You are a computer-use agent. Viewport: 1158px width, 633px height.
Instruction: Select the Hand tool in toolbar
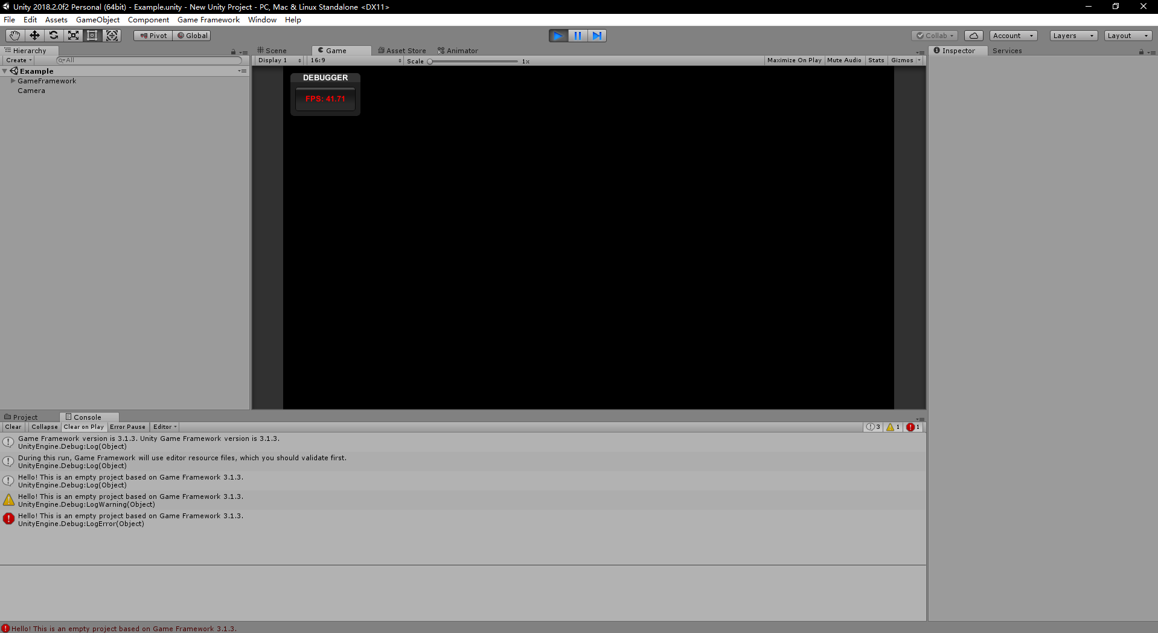click(x=15, y=36)
